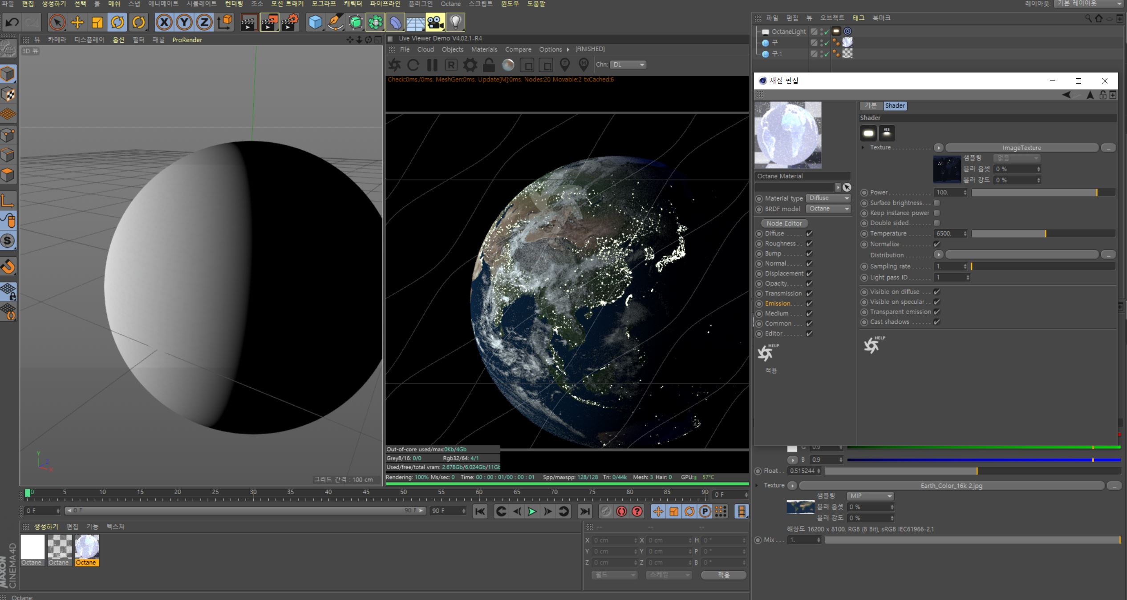
Task: Click the Octane render pause button
Action: click(x=431, y=65)
